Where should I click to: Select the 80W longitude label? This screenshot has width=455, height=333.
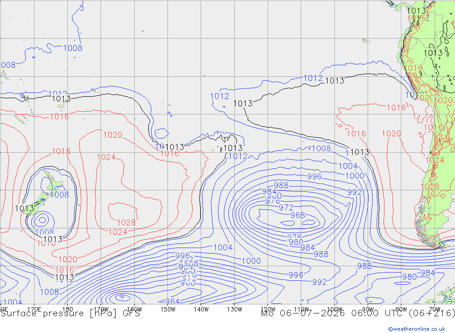pyautogui.click(x=401, y=309)
